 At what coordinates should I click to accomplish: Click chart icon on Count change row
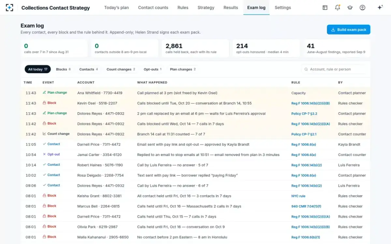point(44,134)
